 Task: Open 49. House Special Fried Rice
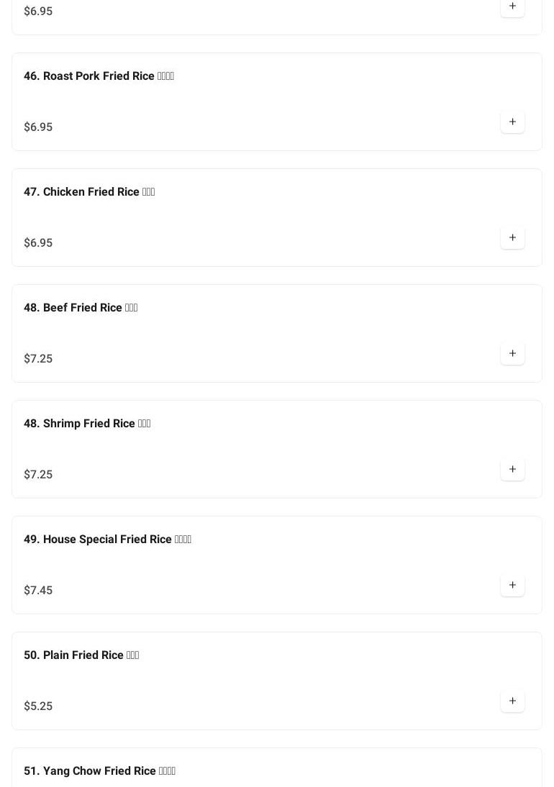coord(107,540)
